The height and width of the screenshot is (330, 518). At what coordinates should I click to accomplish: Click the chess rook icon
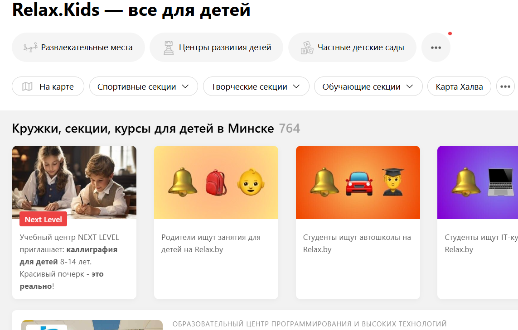point(169,48)
